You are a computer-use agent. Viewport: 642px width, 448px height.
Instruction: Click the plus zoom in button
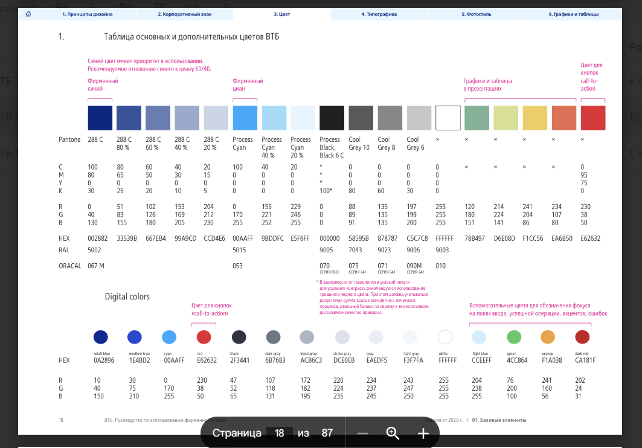[x=423, y=434]
